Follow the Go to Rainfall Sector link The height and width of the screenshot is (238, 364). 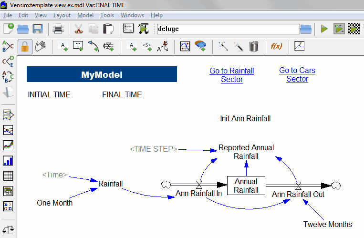click(x=232, y=75)
